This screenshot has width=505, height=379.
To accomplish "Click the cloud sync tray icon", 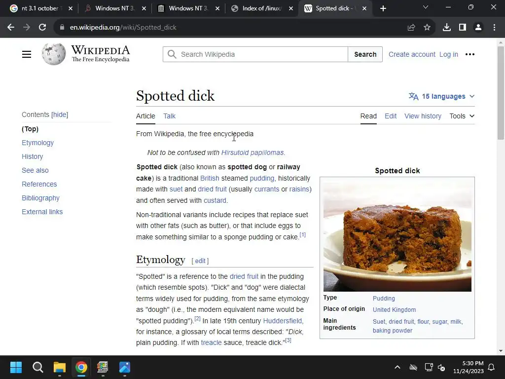I will [413, 367].
